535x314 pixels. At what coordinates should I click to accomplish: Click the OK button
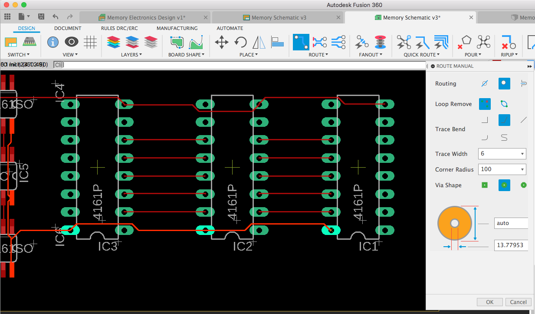(x=489, y=302)
